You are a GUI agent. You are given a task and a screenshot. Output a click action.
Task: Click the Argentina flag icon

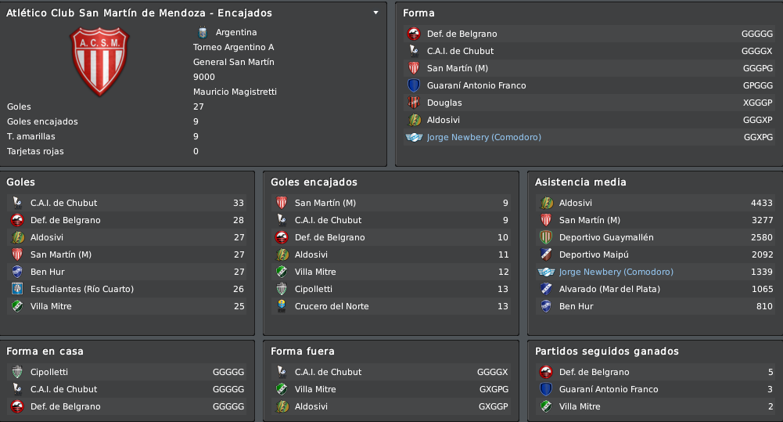point(203,33)
